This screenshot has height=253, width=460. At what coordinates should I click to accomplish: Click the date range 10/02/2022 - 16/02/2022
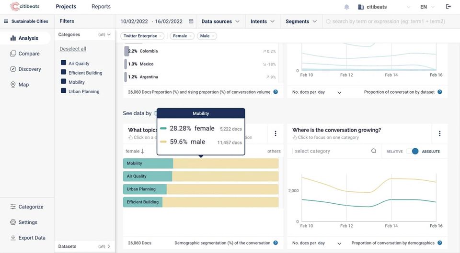(151, 22)
